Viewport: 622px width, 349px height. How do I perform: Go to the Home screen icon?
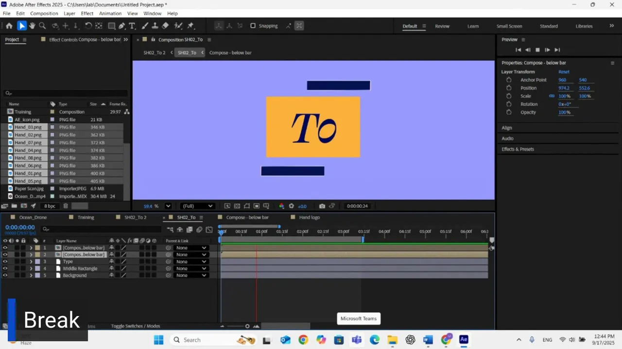coord(9,26)
